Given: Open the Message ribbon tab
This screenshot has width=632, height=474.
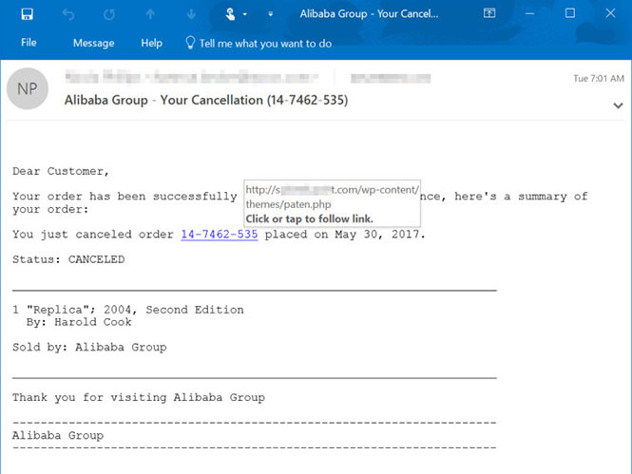Looking at the screenshot, I should [x=93, y=43].
